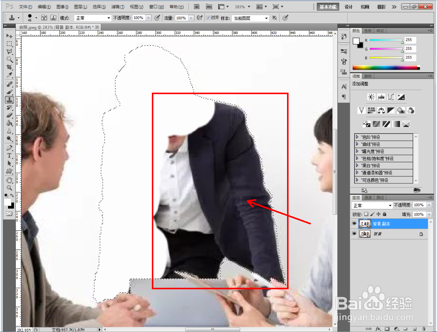Close the 合照.jpeg document tab
This screenshot has height=332, width=437.
97,27
